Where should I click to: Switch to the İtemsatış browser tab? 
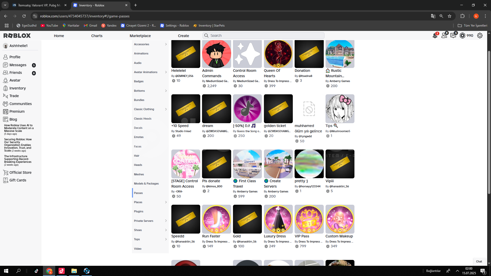click(x=40, y=5)
